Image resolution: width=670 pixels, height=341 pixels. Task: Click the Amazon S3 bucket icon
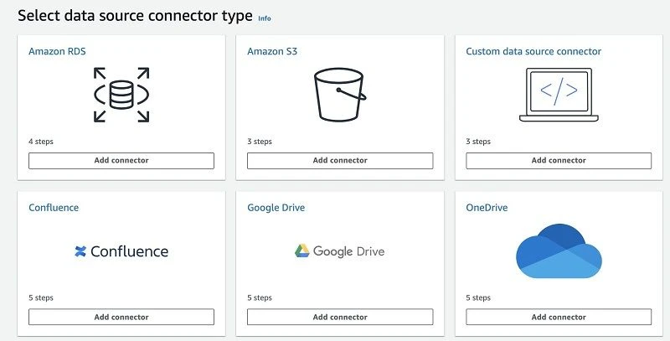click(x=340, y=95)
